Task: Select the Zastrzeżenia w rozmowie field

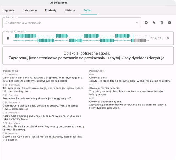Action: (71, 23)
